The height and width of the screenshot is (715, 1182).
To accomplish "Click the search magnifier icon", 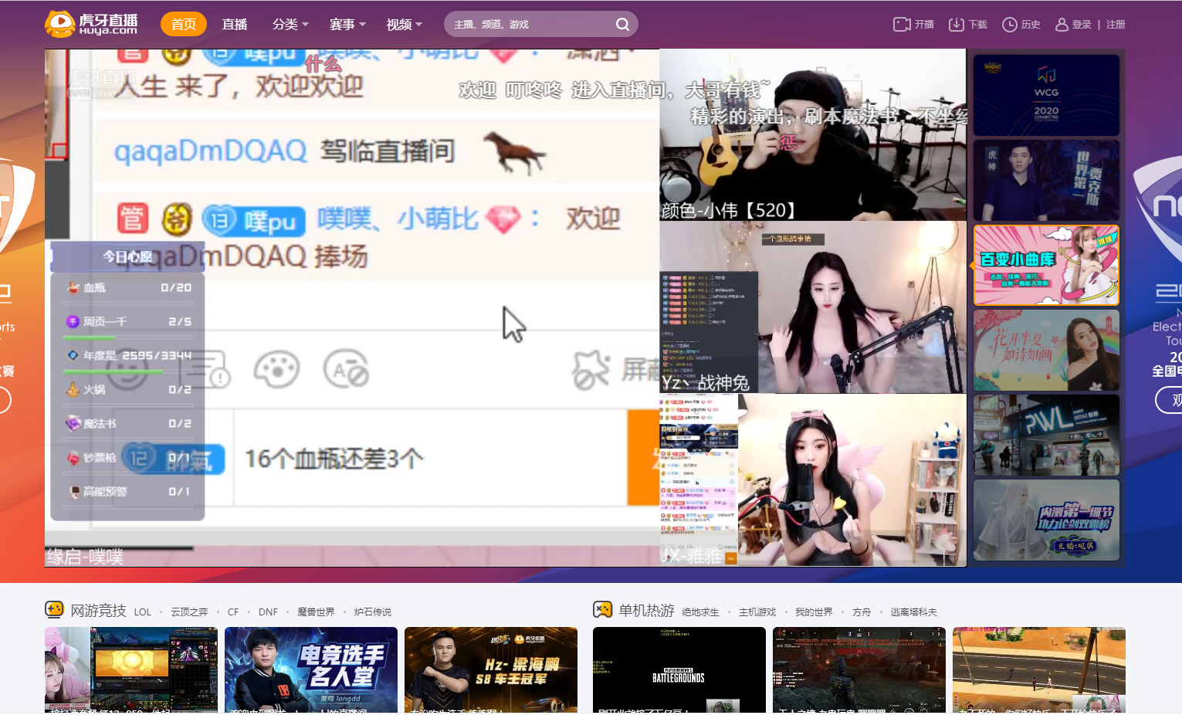I will (622, 25).
